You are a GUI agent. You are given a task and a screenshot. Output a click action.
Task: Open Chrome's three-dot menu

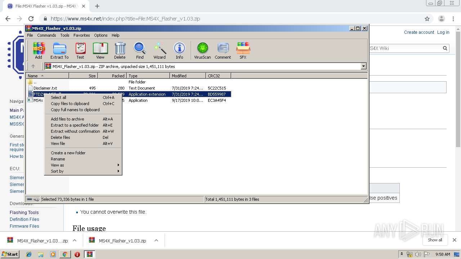[453, 19]
